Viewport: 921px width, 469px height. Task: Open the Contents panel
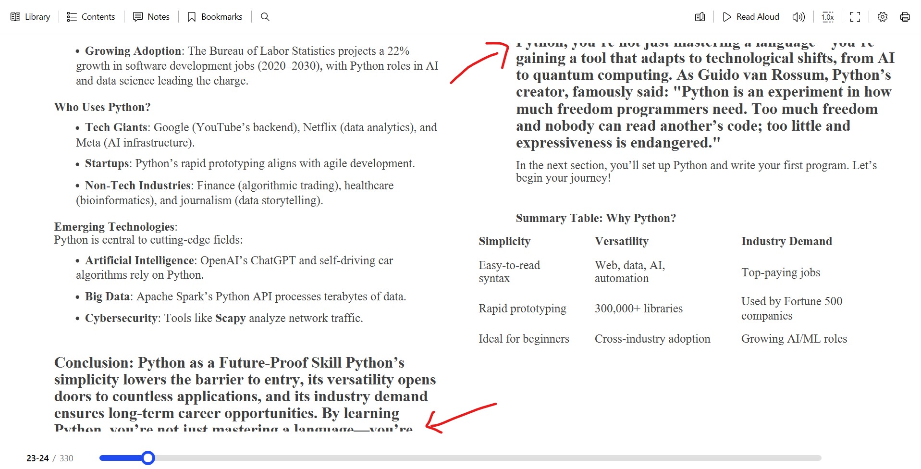pyautogui.click(x=91, y=17)
